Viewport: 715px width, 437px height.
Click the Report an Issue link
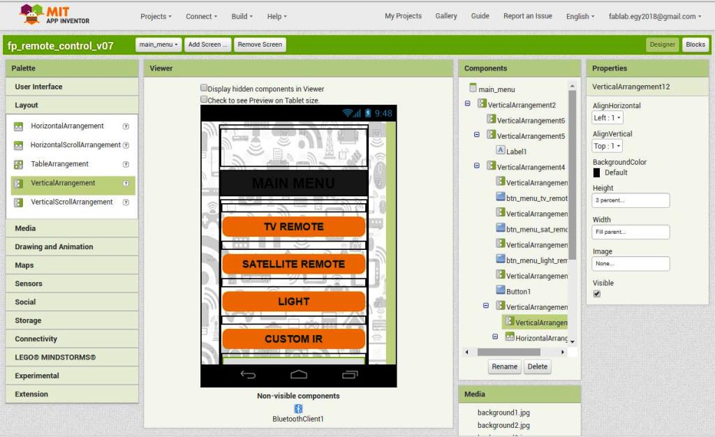tap(528, 16)
